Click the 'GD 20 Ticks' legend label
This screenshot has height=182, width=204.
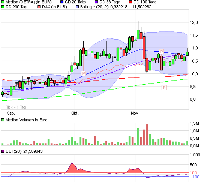[75, 2]
